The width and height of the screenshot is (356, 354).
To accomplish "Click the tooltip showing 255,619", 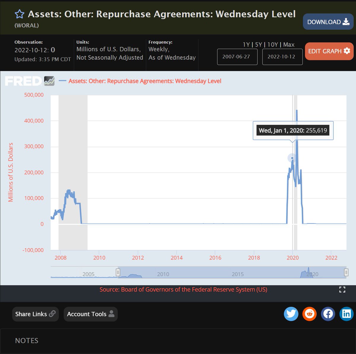I will click(x=293, y=131).
